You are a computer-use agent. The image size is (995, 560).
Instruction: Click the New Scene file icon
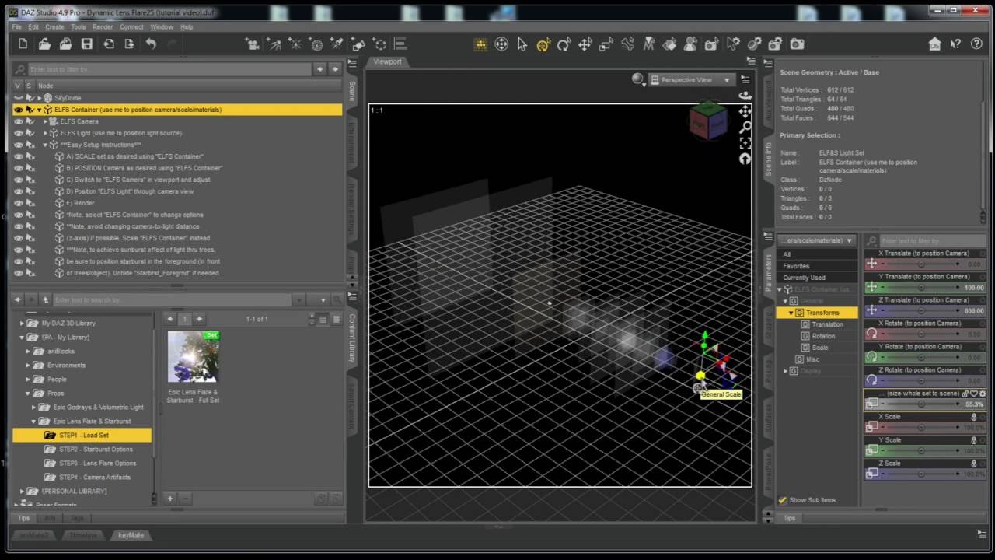click(x=23, y=44)
